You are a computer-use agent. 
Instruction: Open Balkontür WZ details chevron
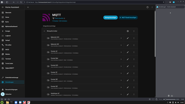[x=121, y=45]
